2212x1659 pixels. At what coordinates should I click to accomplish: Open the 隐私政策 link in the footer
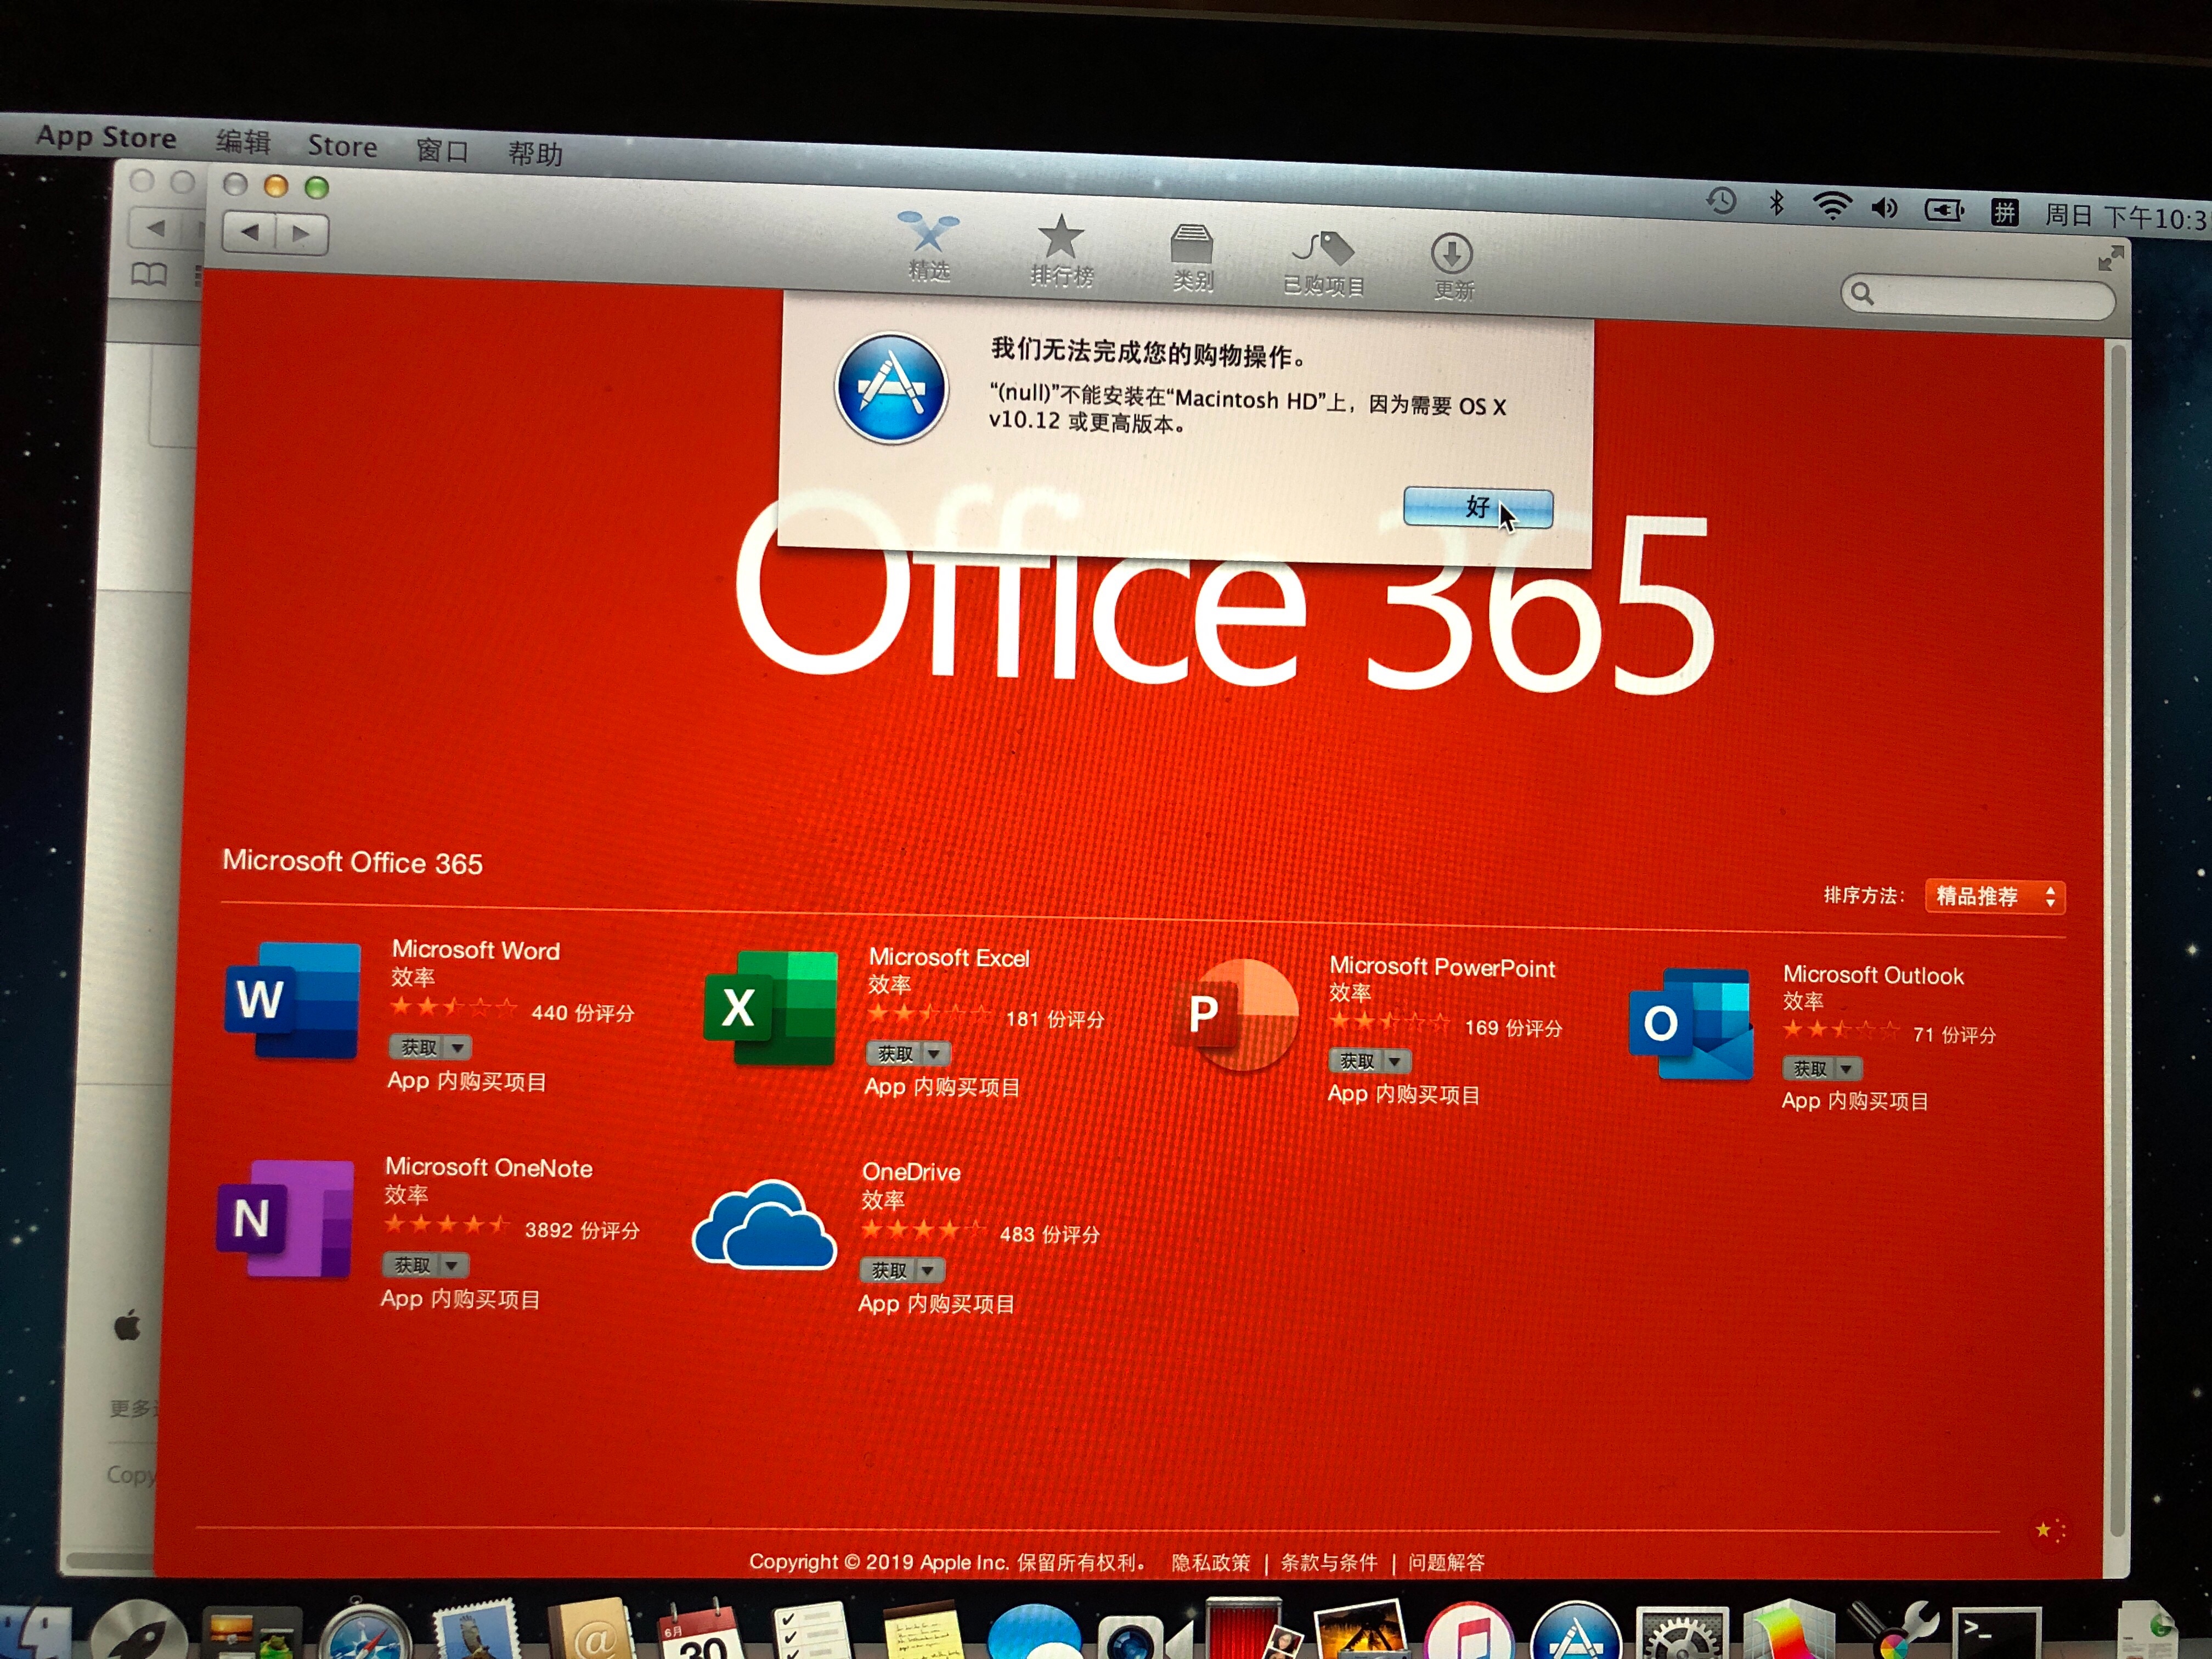tap(1210, 1563)
